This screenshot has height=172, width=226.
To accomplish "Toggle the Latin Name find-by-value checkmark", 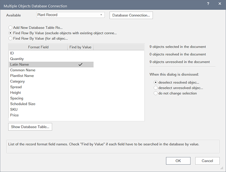I will pyautogui.click(x=80, y=64).
